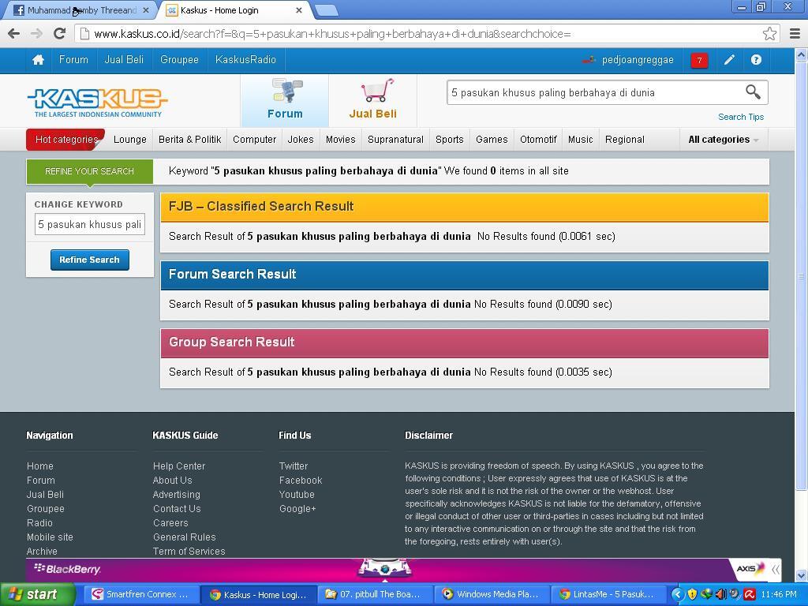Click the KASKUS logo
This screenshot has width=808, height=606.
(97, 102)
